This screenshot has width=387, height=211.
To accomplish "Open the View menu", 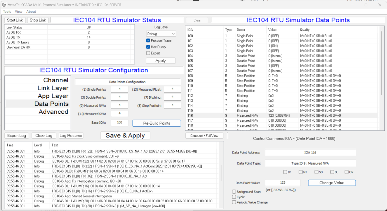I will click(19, 11).
